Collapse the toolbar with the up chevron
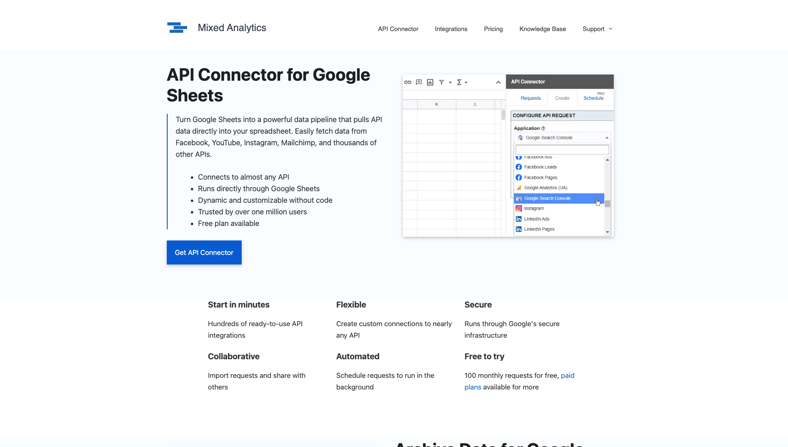 point(498,82)
